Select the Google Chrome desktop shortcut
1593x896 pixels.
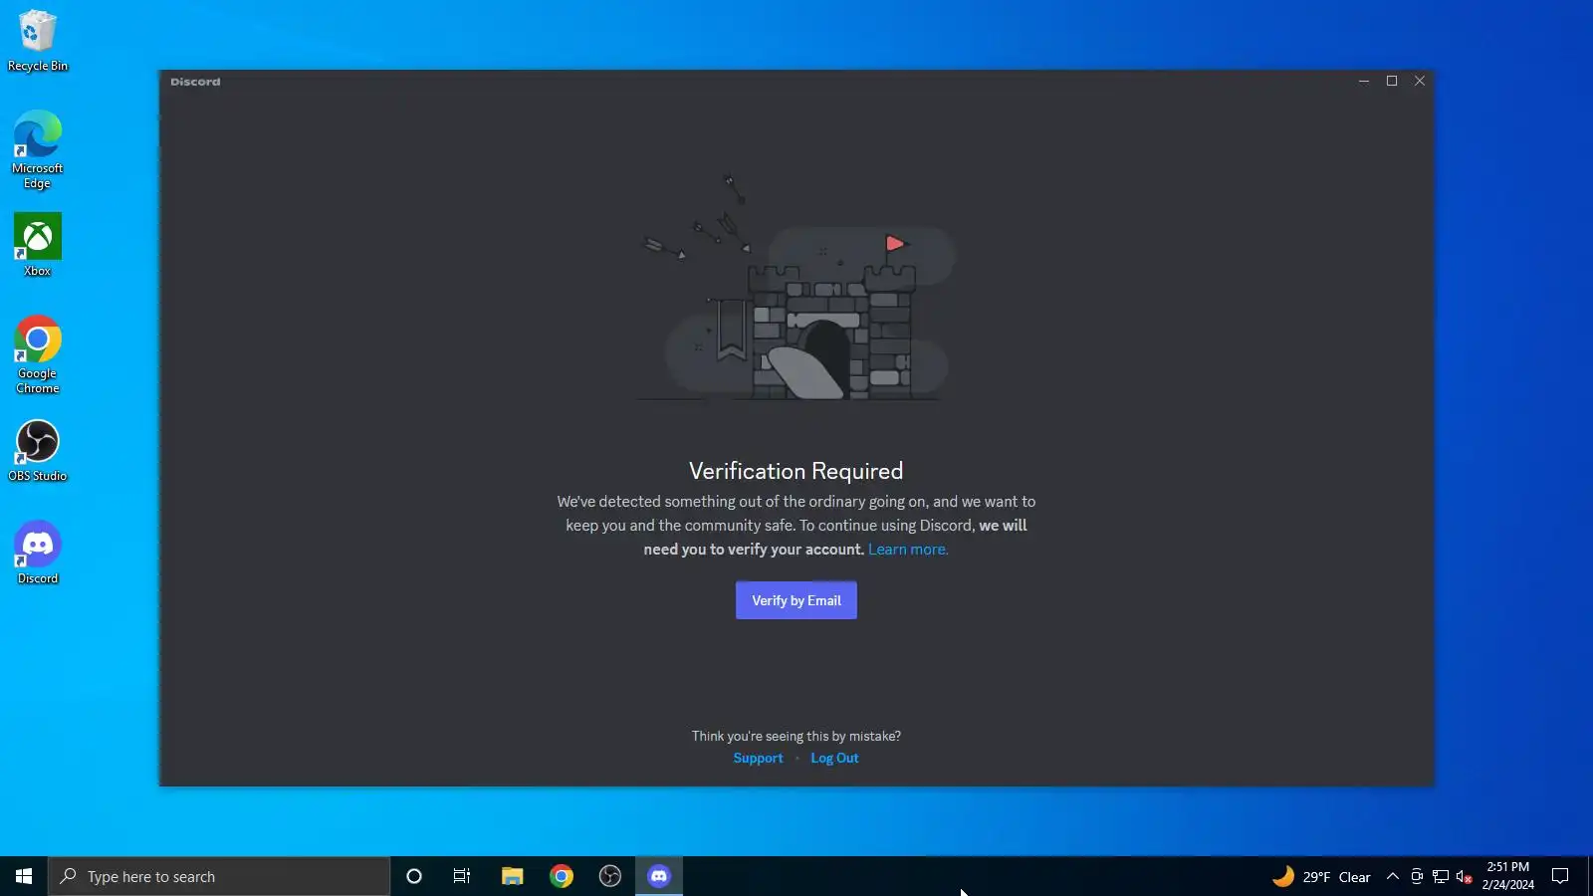coord(38,354)
